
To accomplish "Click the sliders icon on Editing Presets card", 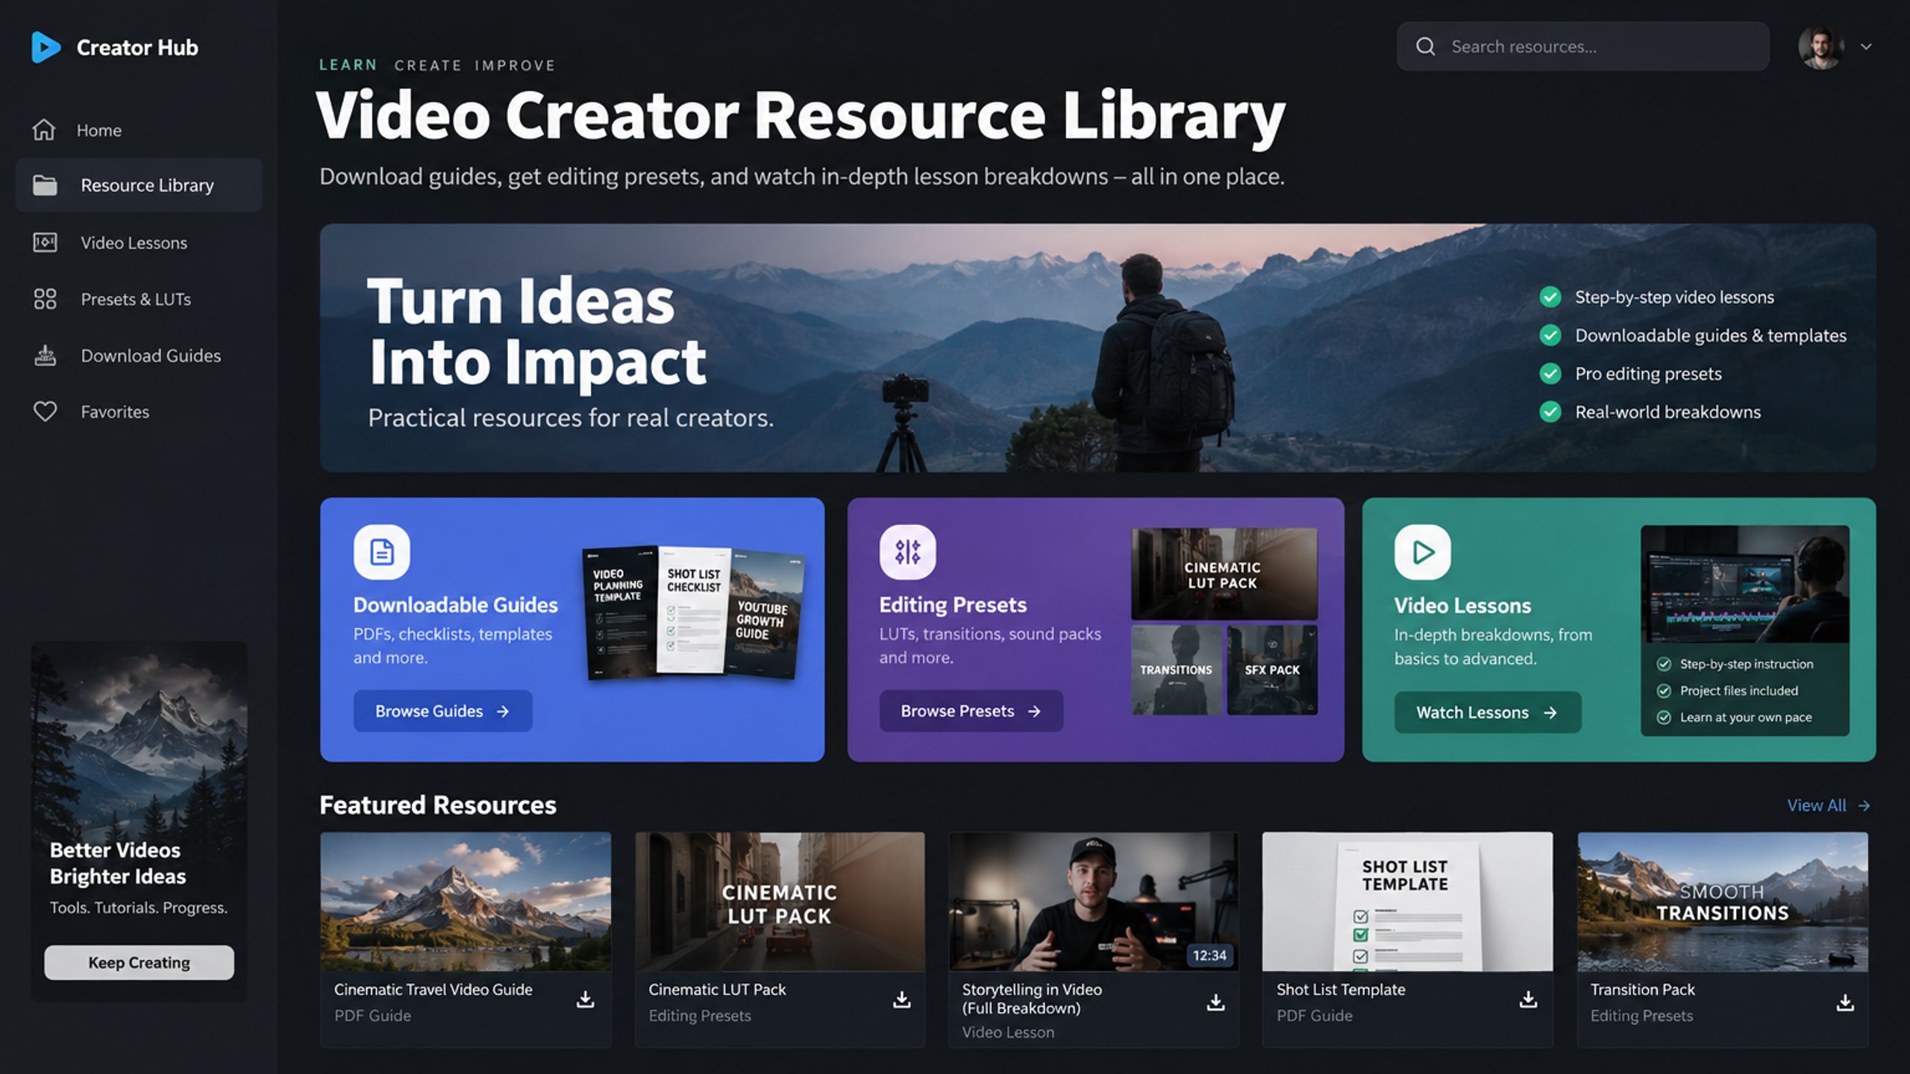I will pyautogui.click(x=907, y=552).
